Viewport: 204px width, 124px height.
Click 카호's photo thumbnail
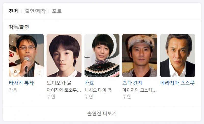tap(102, 56)
